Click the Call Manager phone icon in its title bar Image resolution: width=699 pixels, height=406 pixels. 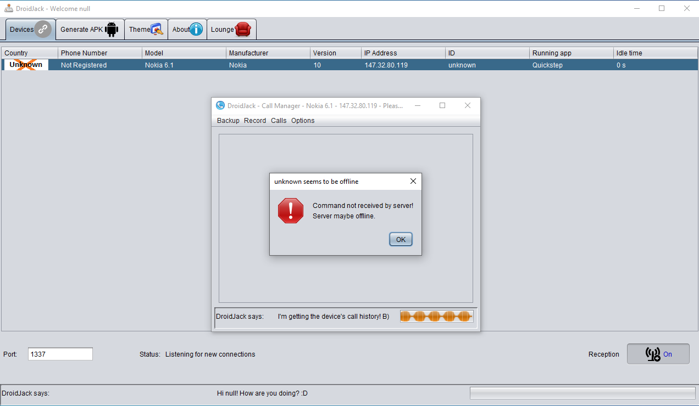pos(220,105)
